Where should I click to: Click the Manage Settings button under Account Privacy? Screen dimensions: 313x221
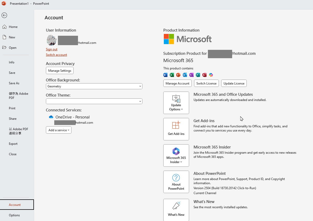click(59, 70)
